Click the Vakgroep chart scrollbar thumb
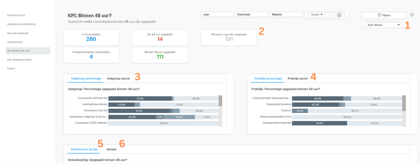Screen dimensions: 420x165 [x=220, y=101]
